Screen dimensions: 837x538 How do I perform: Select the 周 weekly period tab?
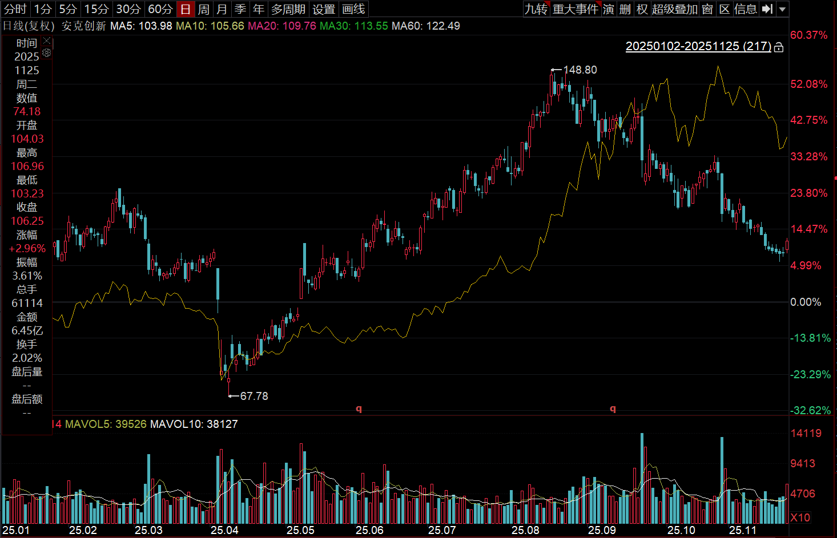pyautogui.click(x=204, y=9)
